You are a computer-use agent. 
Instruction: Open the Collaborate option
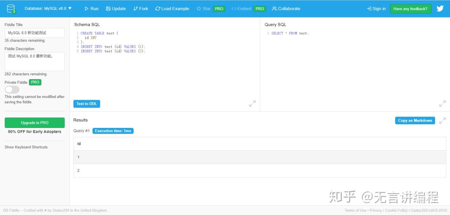coord(286,9)
